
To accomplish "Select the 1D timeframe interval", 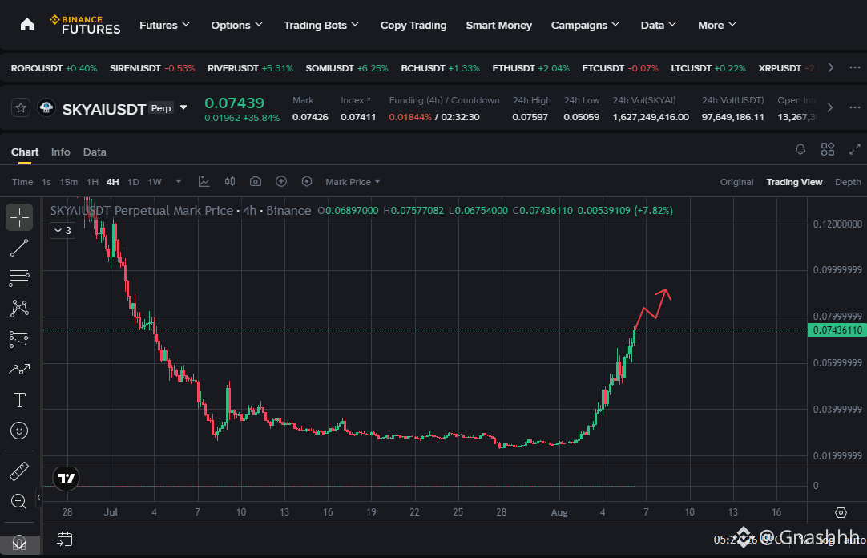I will pos(133,182).
